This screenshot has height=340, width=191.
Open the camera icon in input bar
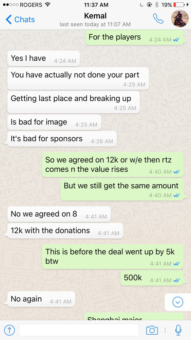tap(152, 330)
